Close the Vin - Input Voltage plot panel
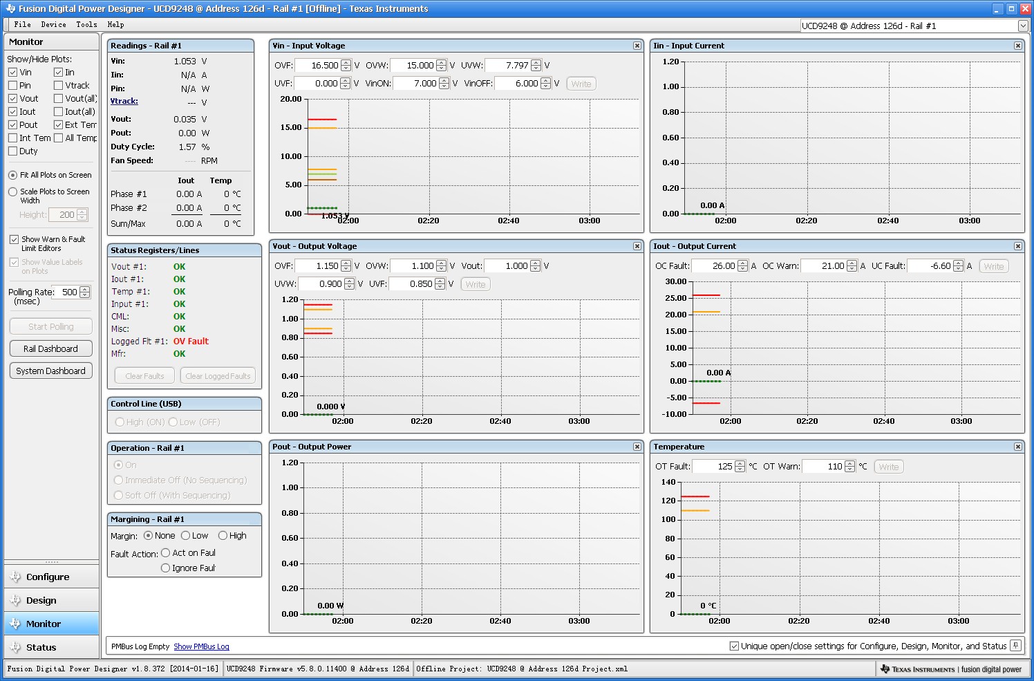This screenshot has height=681, width=1034. coord(637,46)
